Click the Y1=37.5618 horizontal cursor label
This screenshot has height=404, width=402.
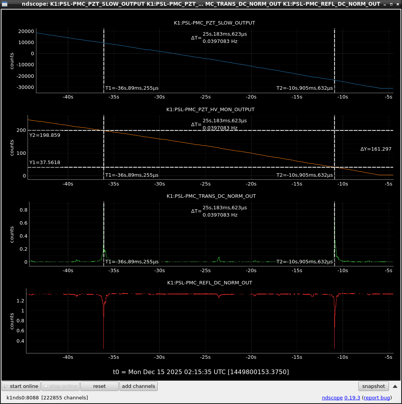coord(45,162)
